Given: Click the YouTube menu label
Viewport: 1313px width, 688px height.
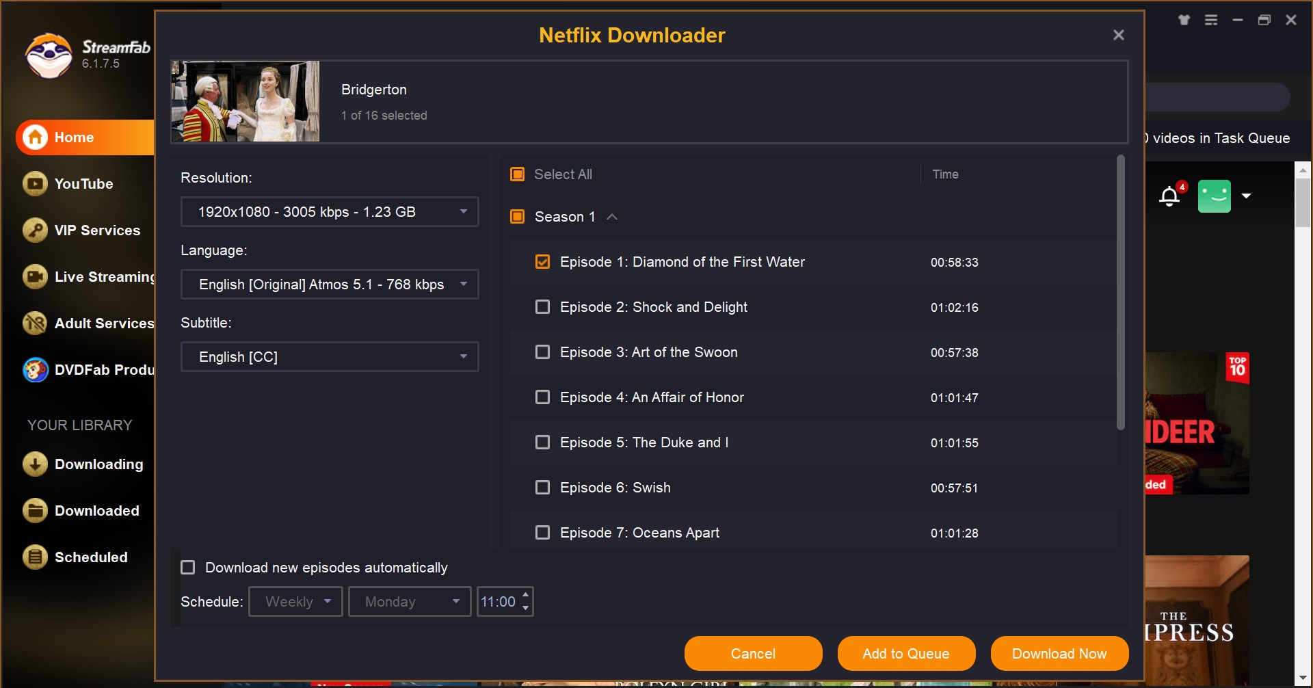Looking at the screenshot, I should click(83, 184).
